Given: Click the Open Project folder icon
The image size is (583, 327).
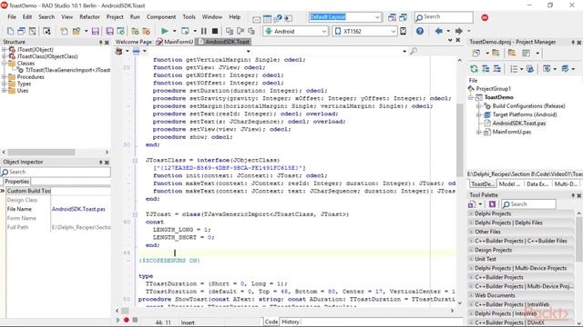Looking at the screenshot, I should 77,32.
